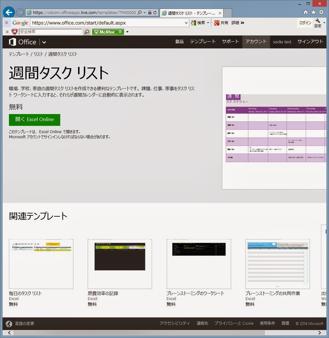The width and height of the screenshot is (329, 338).
Task: Click the McAfee search magnifier button
Action: click(87, 32)
